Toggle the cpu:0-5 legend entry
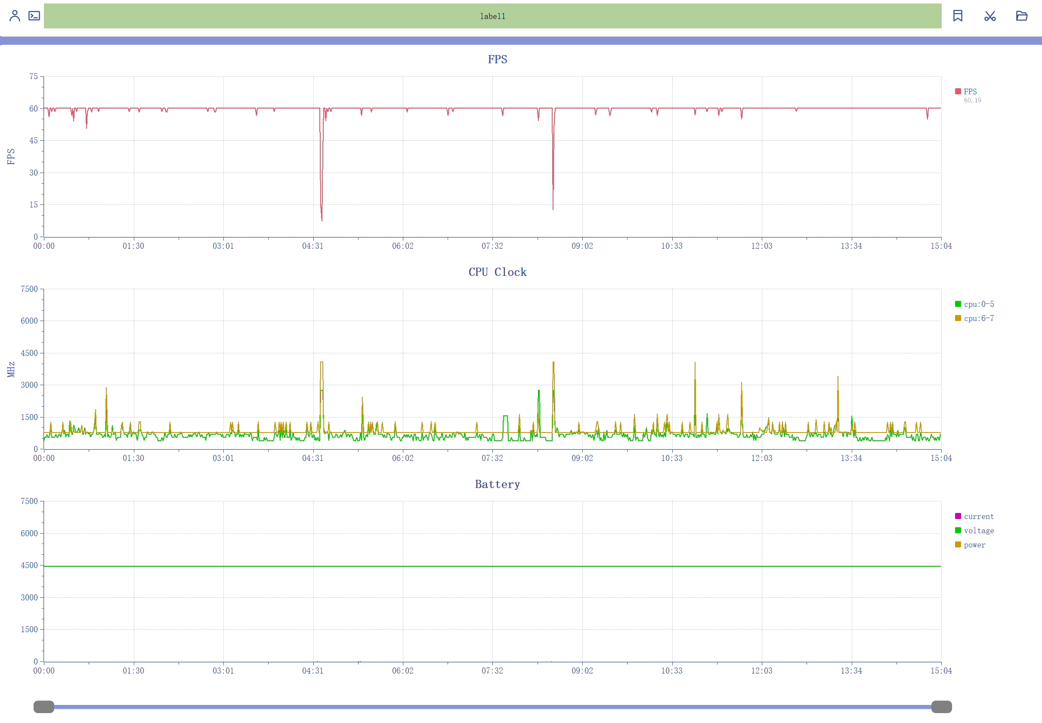This screenshot has width=1042, height=723. tap(978, 304)
